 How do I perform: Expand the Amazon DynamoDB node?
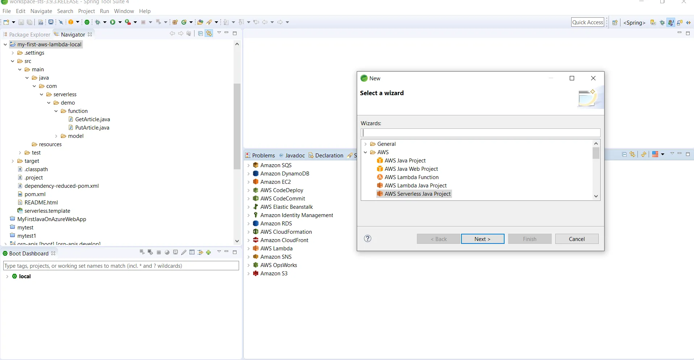[248, 174]
